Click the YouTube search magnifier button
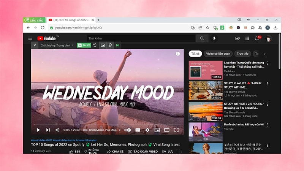Screen dimensions: 304x171 pyautogui.click(x=202, y=38)
